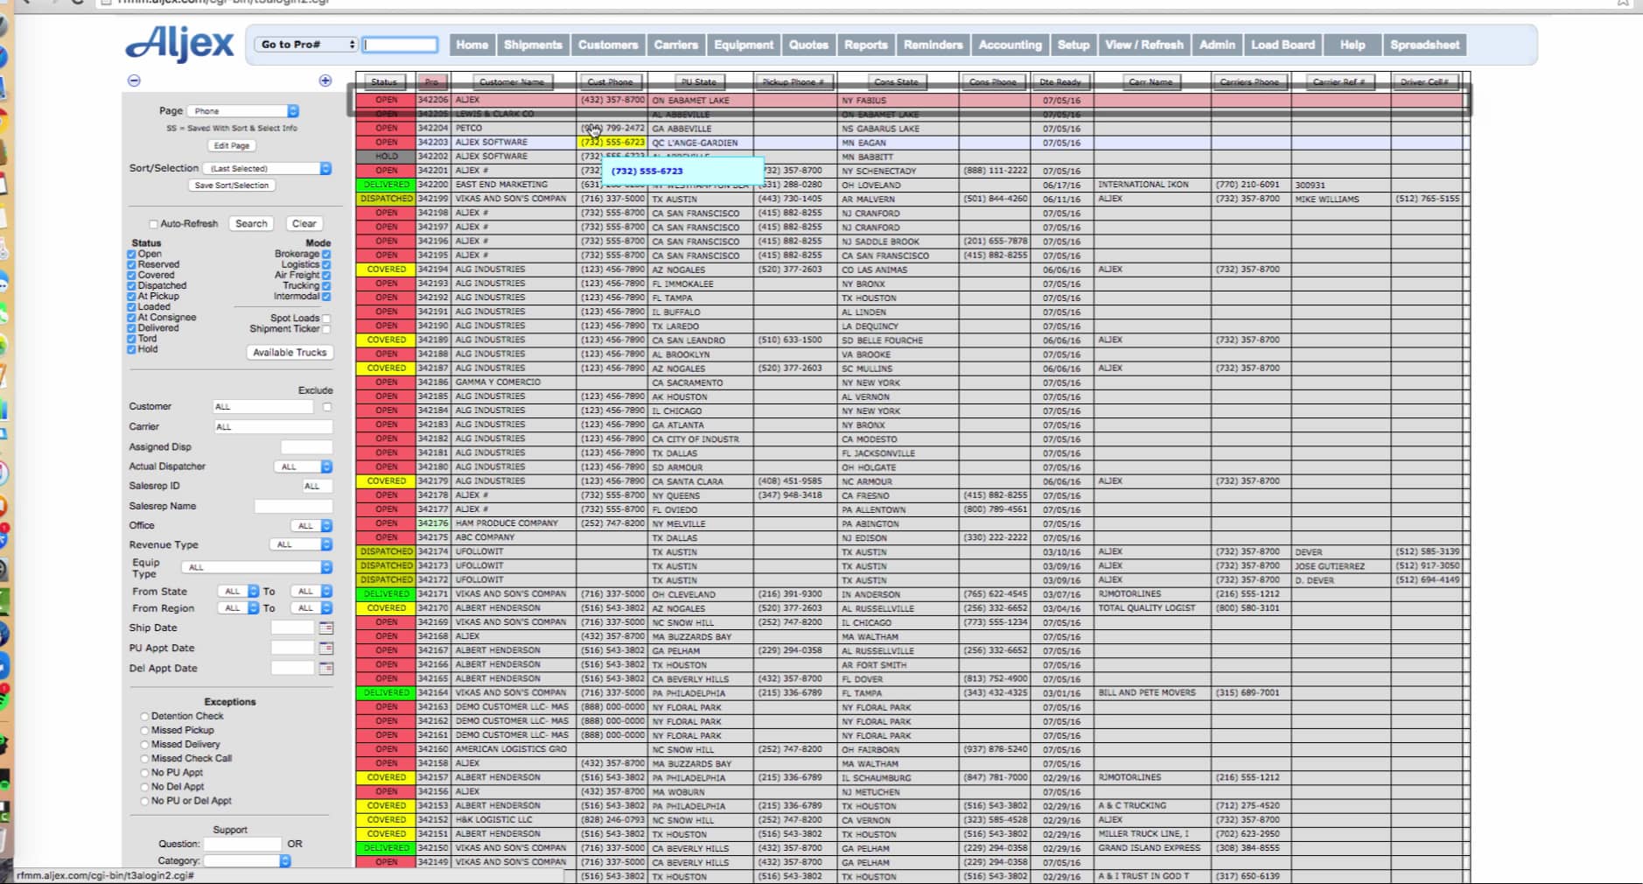Toggle the Auto-Refresh checkbox
1643x884 pixels.
[x=153, y=224]
